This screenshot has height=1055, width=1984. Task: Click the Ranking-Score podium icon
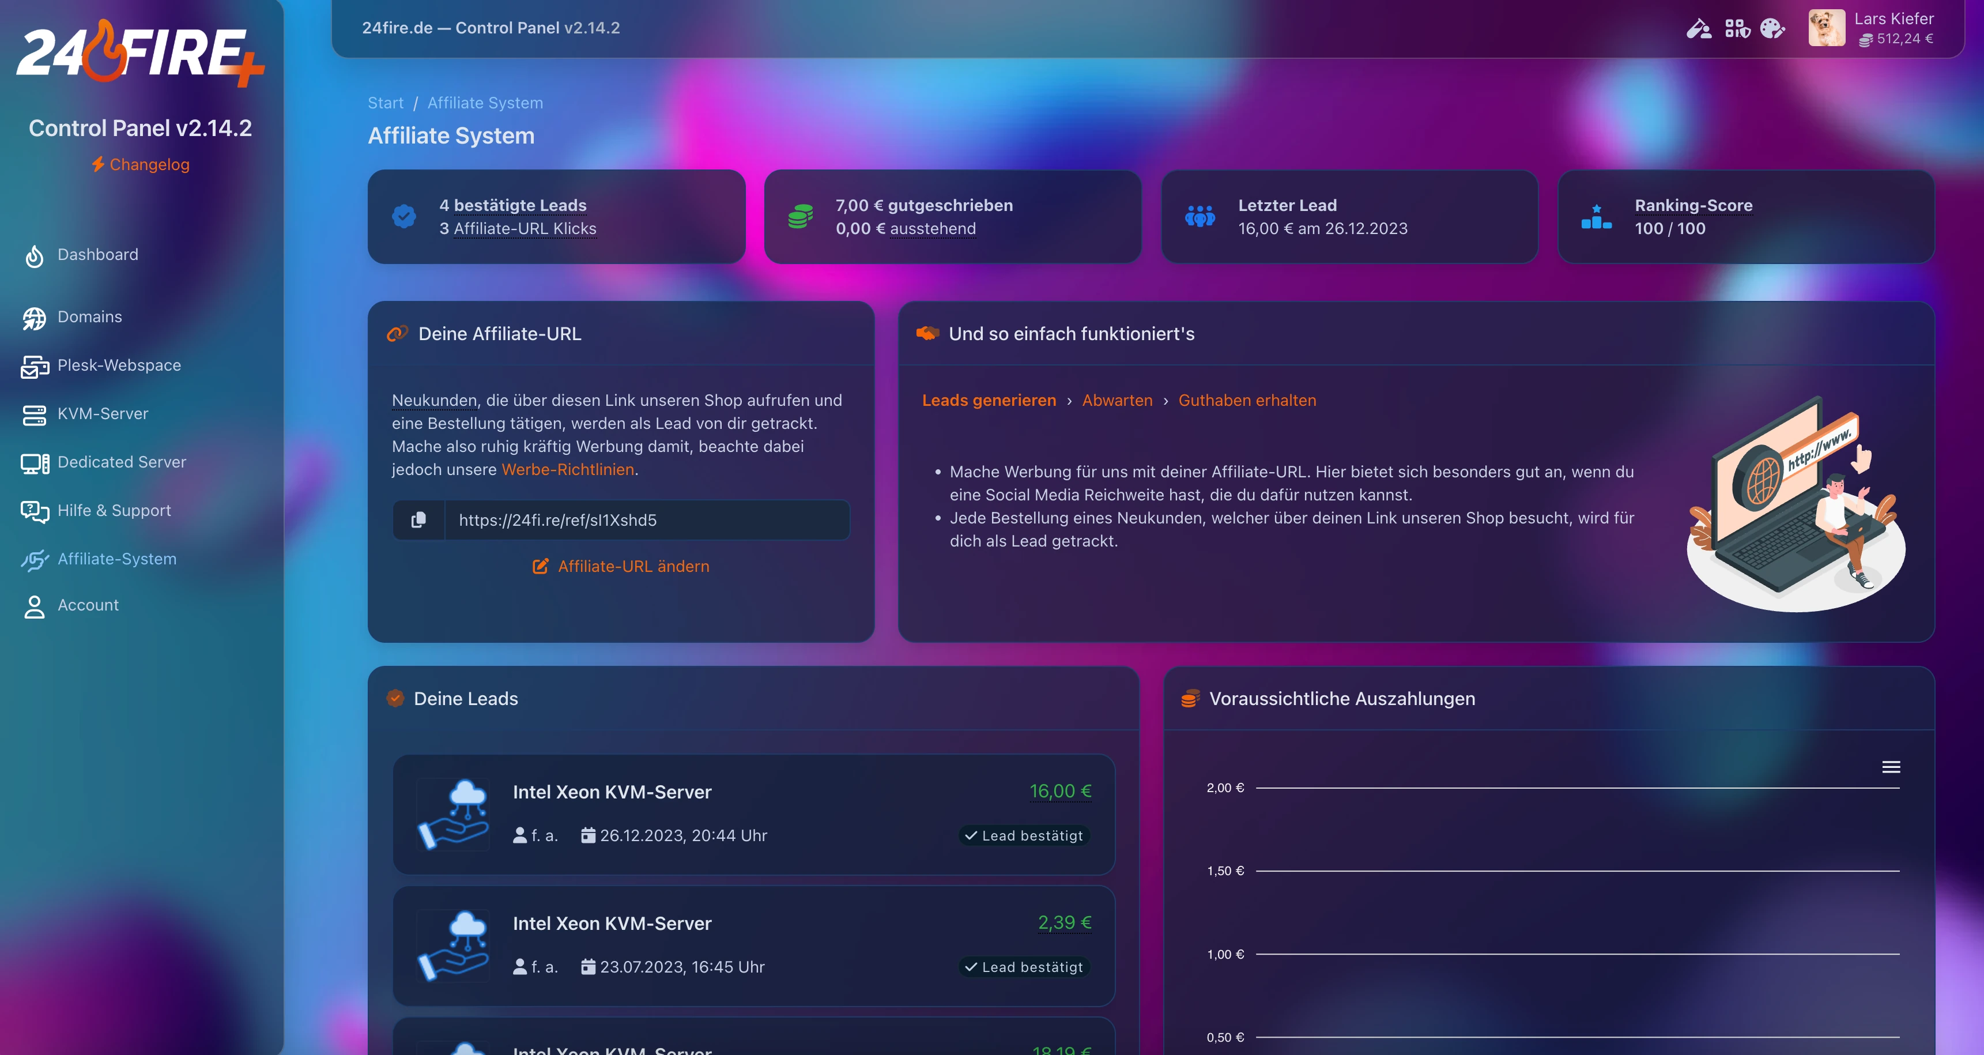click(x=1596, y=216)
